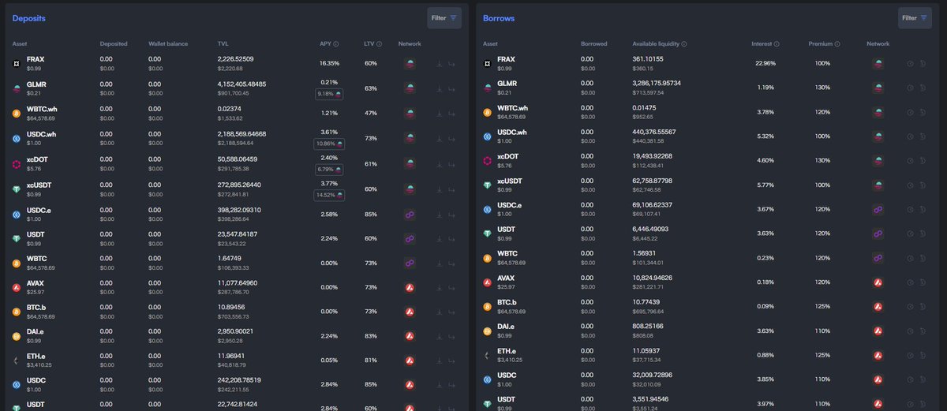
Task: Click the Polygon network icon in Borrows WBTC row
Action: [x=878, y=258]
